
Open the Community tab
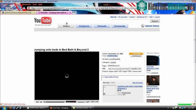coord(119,26)
